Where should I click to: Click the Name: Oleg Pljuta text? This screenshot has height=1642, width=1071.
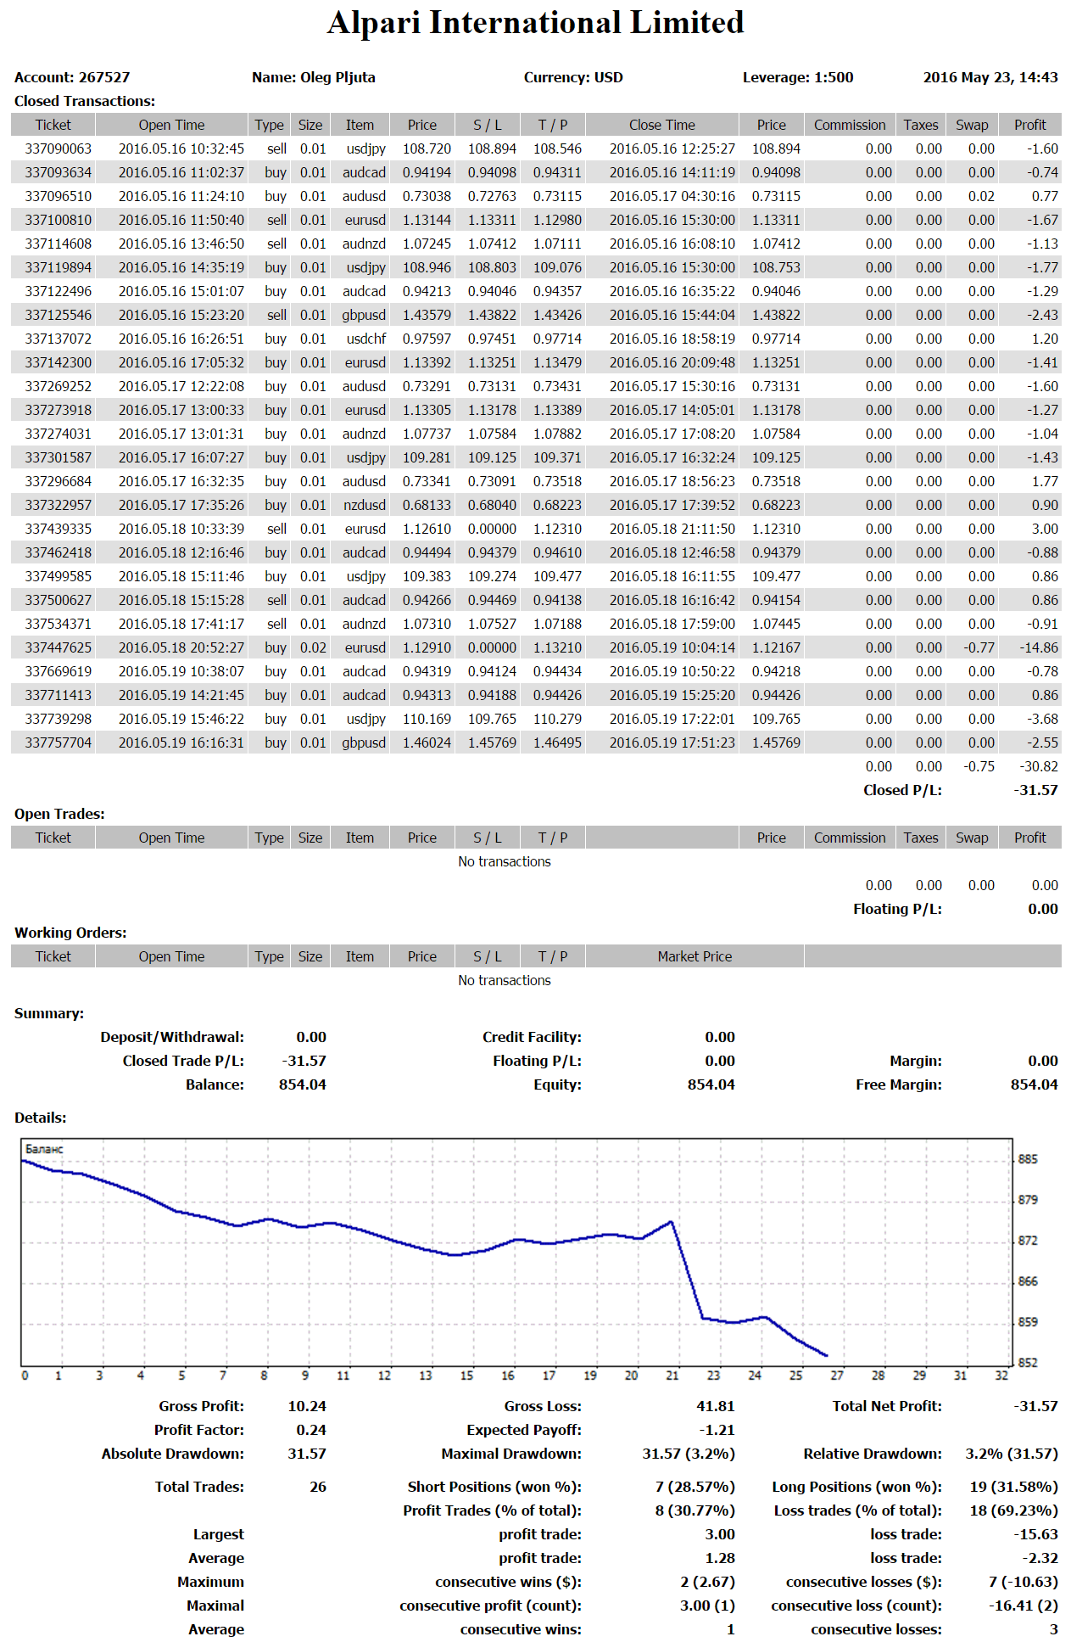coord(313,77)
